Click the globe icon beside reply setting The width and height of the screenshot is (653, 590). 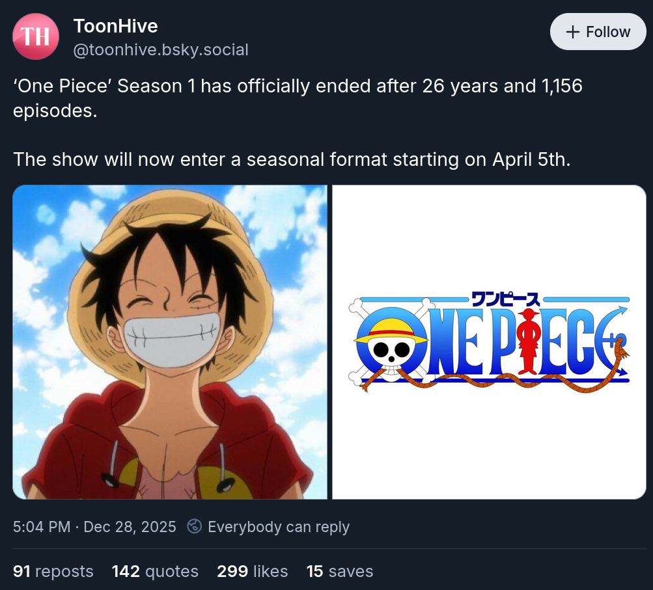click(194, 526)
